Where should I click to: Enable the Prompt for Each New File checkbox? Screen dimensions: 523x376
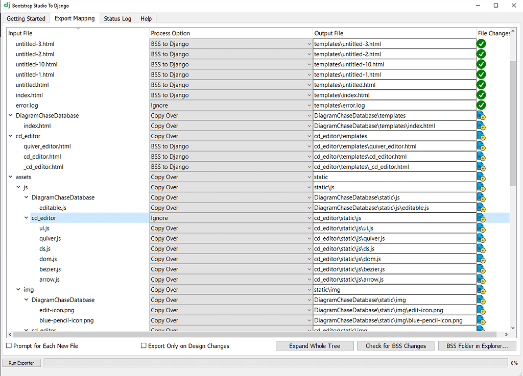click(x=9, y=345)
